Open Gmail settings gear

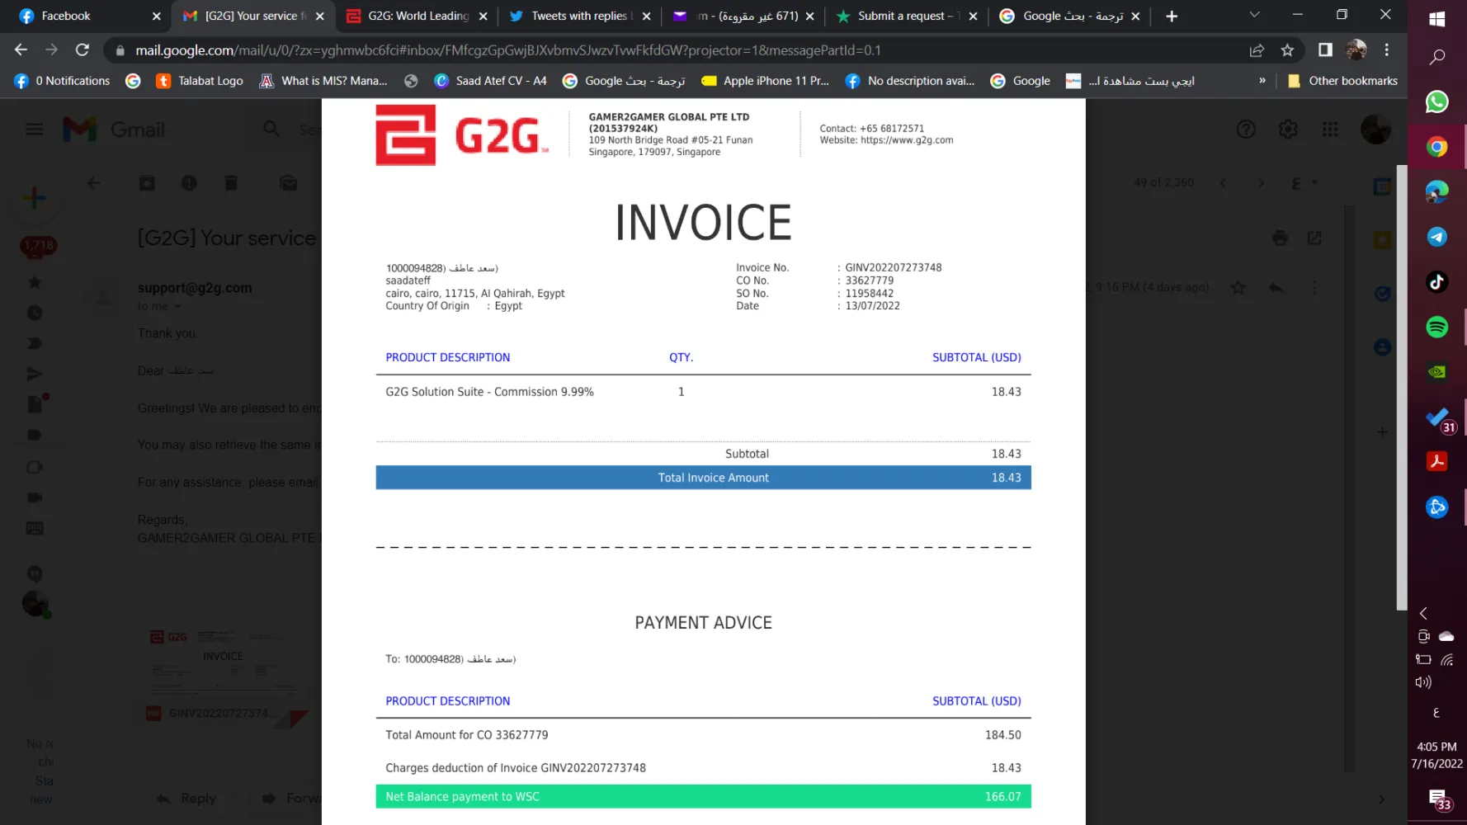click(x=1288, y=130)
